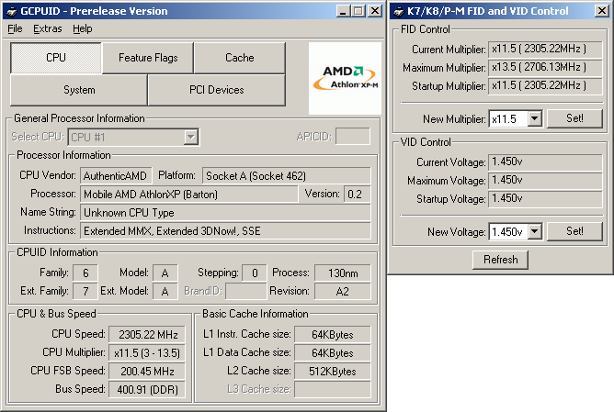The height and width of the screenshot is (412, 614).
Task: Click the Process value 130nm
Action: tap(343, 273)
